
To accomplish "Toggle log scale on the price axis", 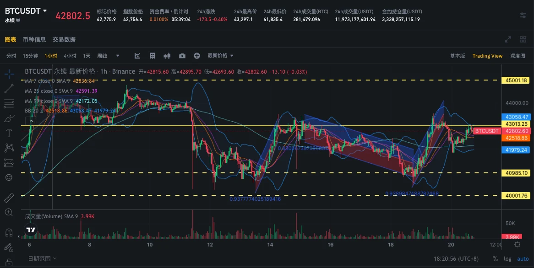I will point(507,258).
